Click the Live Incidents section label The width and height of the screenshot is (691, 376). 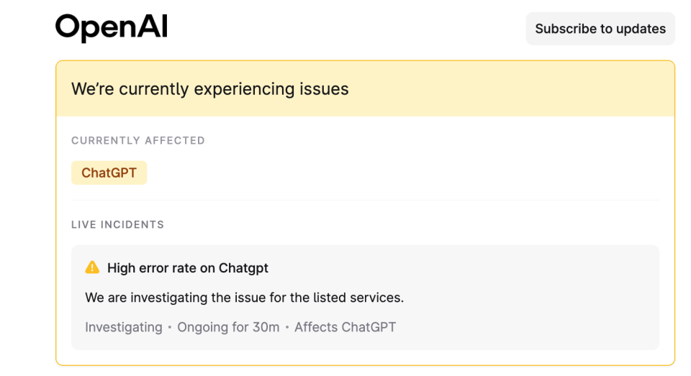[117, 224]
